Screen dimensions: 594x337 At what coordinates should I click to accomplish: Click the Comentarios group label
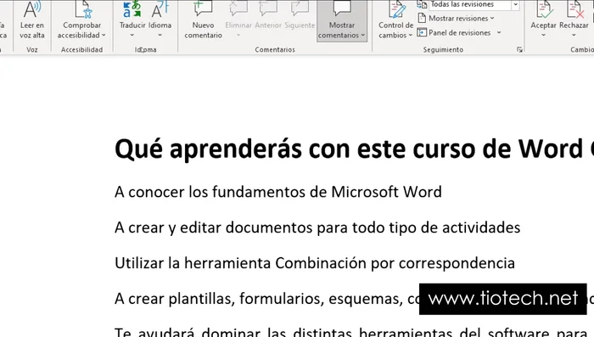click(275, 50)
